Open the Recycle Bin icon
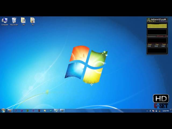This screenshot has height=129, width=172. pos(14,21)
